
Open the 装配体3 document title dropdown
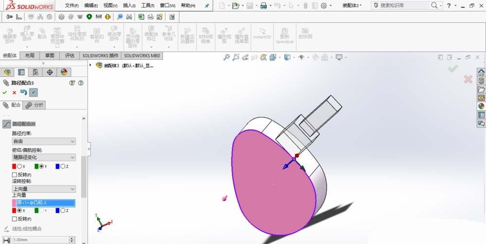tap(352, 5)
